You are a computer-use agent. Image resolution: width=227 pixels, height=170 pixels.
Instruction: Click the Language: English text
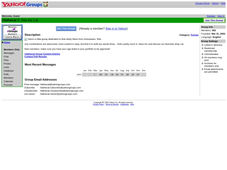click(211, 37)
